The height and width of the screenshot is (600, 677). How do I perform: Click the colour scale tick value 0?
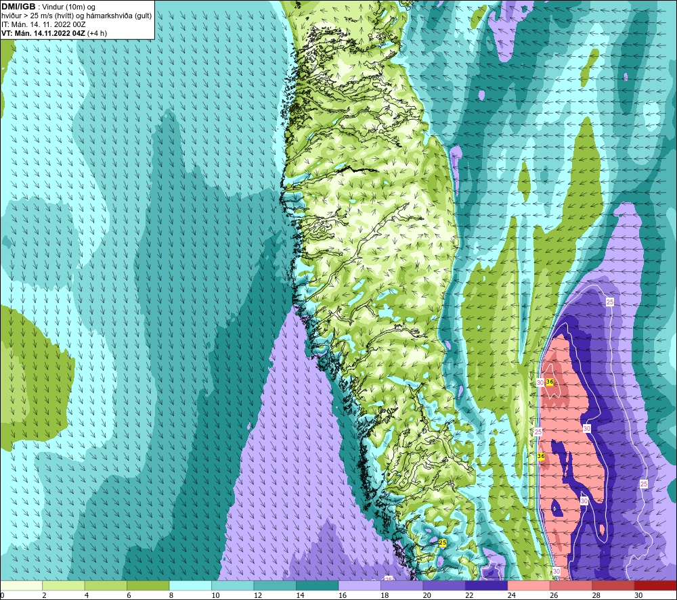[2, 596]
